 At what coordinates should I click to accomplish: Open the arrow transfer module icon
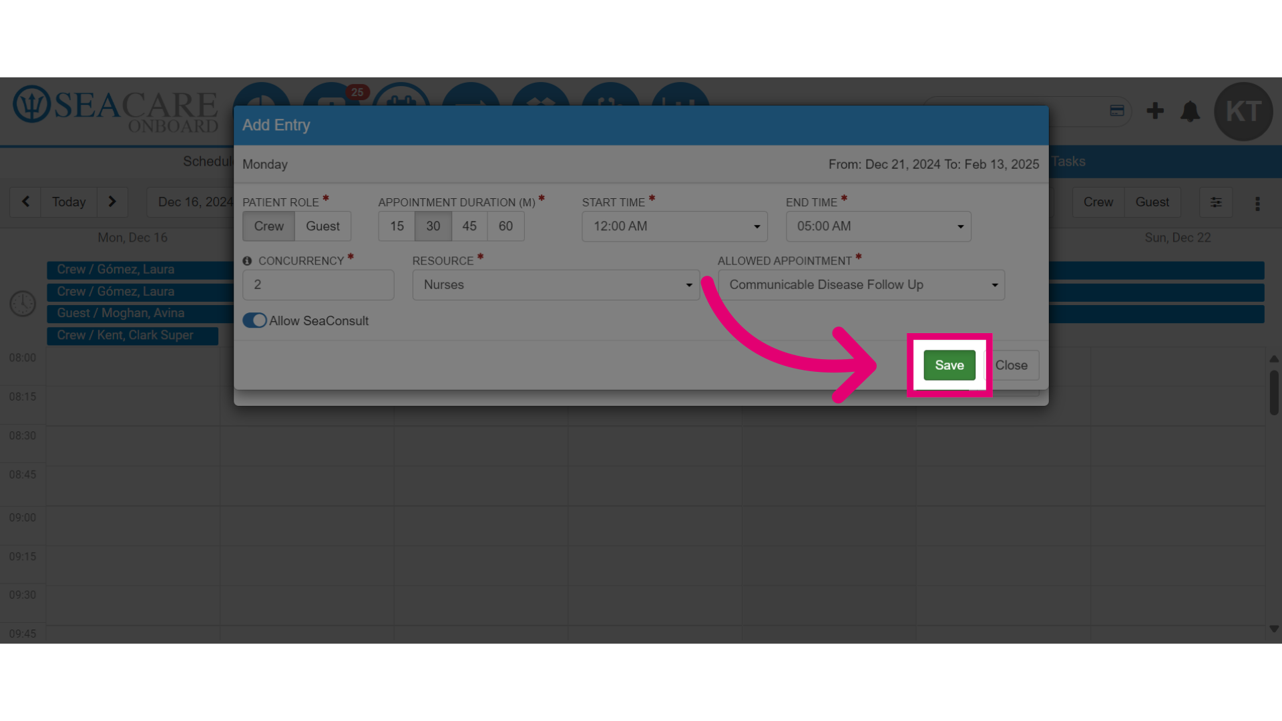471,94
